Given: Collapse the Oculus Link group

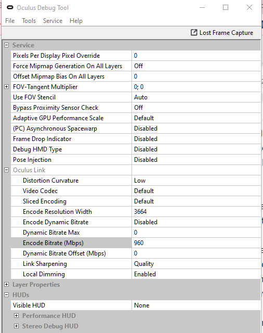Looking at the screenshot, I should click(x=7, y=170).
